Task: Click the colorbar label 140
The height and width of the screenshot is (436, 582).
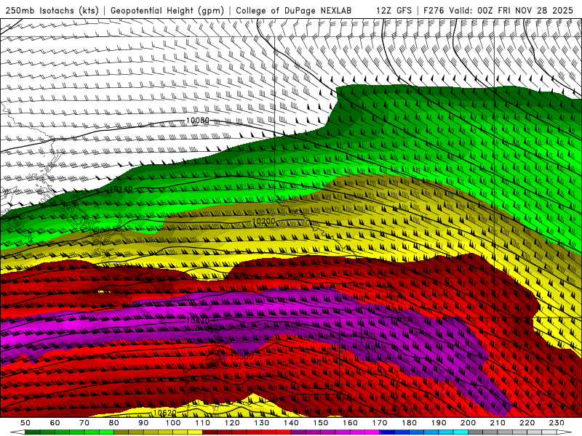Action: pyautogui.click(x=291, y=423)
